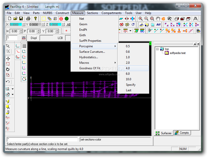
Task: Click the red profile curve view icon
Action: [x=18, y=51]
